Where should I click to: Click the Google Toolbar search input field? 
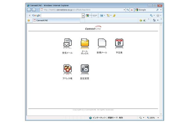click(61, 15)
